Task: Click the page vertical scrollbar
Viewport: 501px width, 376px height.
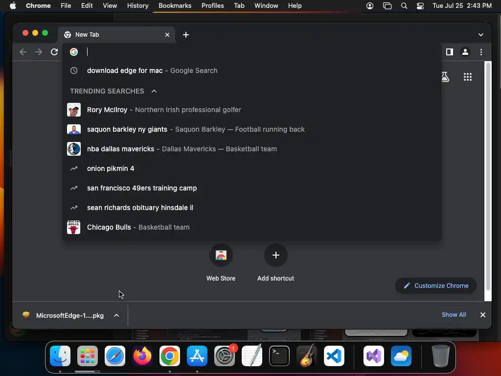Action: point(488,176)
